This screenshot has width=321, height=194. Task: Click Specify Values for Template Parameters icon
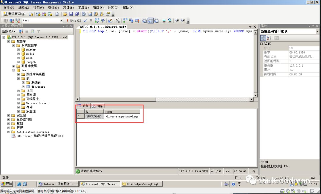tap(118, 20)
